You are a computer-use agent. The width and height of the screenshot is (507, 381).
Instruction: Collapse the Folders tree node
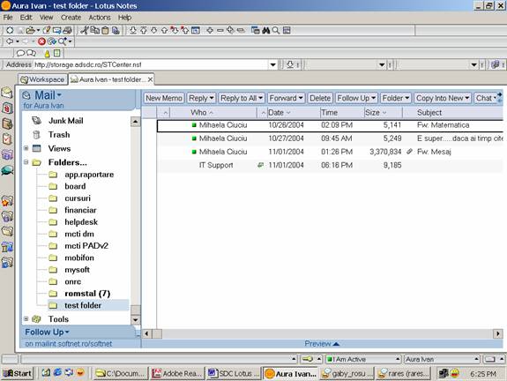point(26,162)
